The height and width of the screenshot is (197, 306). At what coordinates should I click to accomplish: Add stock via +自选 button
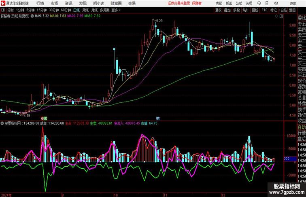(x=283, y=10)
